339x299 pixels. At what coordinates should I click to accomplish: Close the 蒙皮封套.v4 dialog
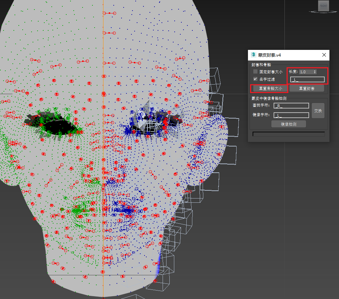pyautogui.click(x=324, y=55)
